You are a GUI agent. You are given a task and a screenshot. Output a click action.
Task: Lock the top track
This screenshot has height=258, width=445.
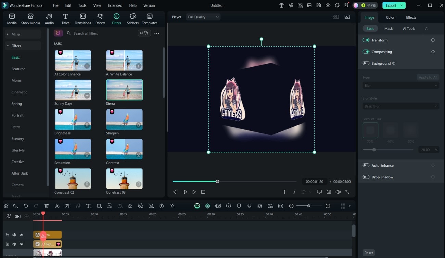[7, 235]
